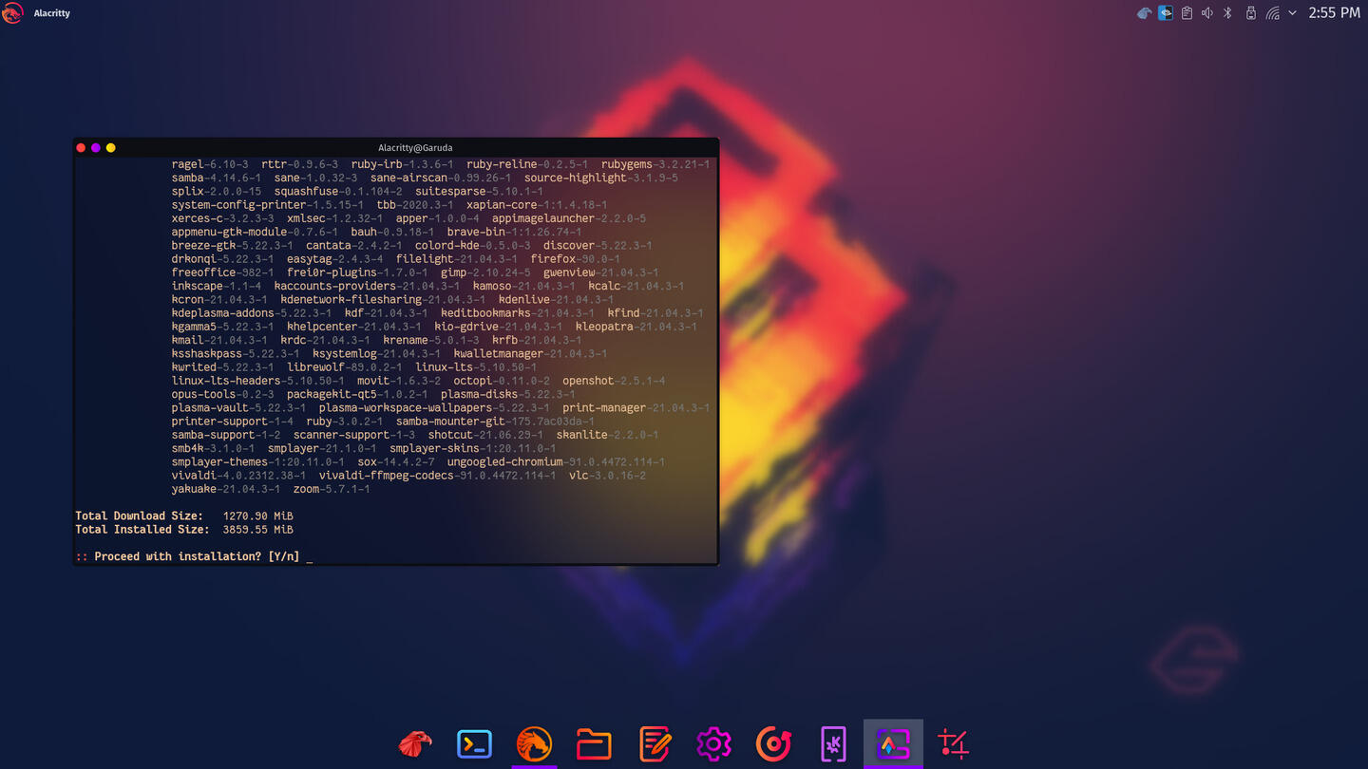Click the Total Installed Size line
This screenshot has width=1368, height=769.
pyautogui.click(x=184, y=530)
